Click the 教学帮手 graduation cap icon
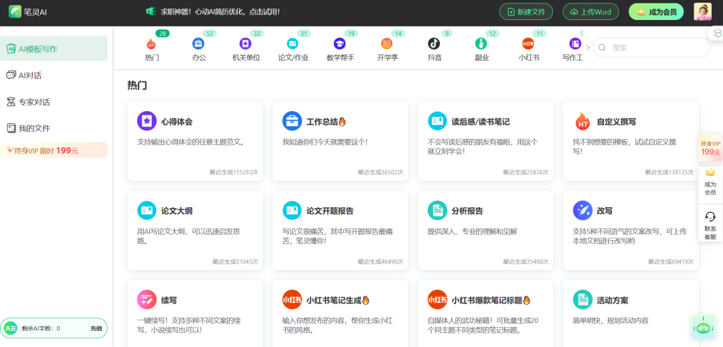Screen dimensions: 723x347 (339, 43)
